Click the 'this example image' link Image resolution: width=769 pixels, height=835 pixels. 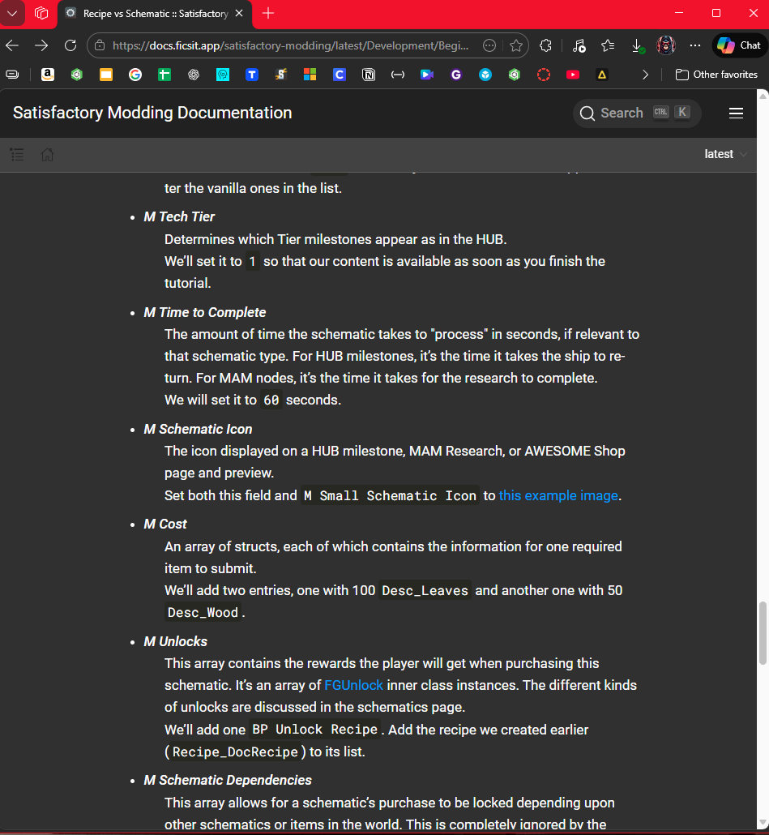[x=558, y=495]
